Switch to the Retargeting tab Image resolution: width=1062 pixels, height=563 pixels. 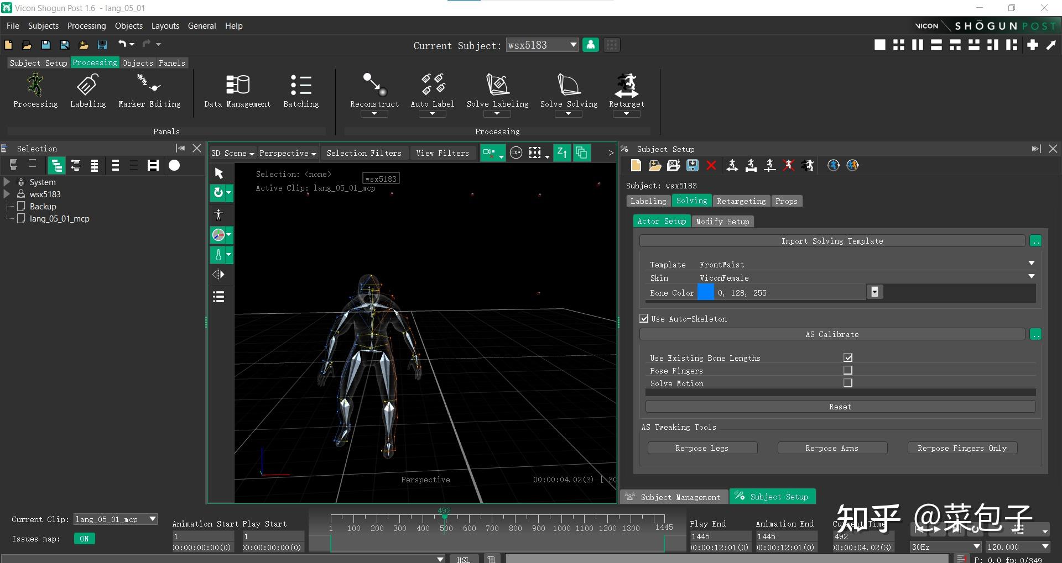pyautogui.click(x=741, y=201)
